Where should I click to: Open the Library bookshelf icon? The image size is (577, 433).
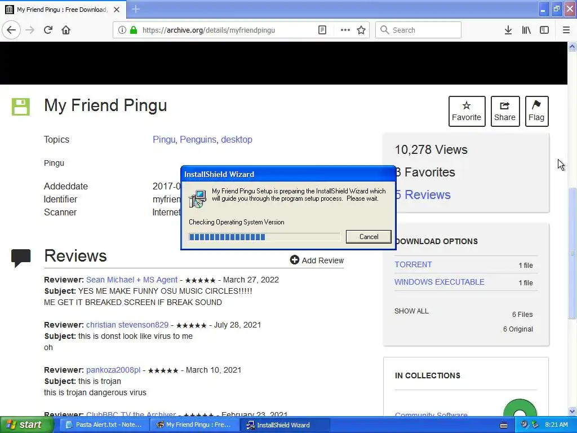(526, 30)
